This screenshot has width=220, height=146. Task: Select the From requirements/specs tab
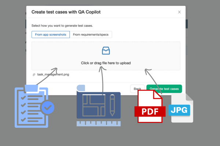(x=91, y=35)
